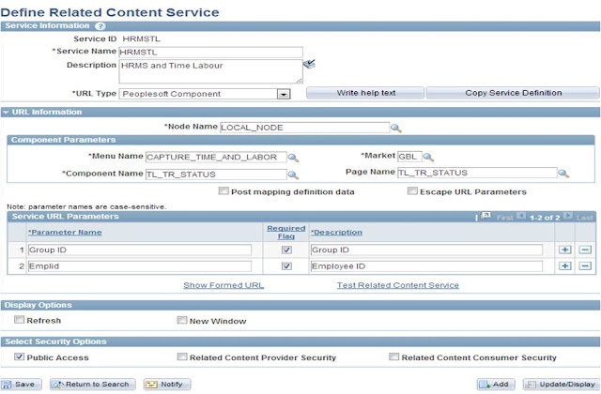Add row after Group ID parameter
The image size is (601, 394).
tap(563, 250)
